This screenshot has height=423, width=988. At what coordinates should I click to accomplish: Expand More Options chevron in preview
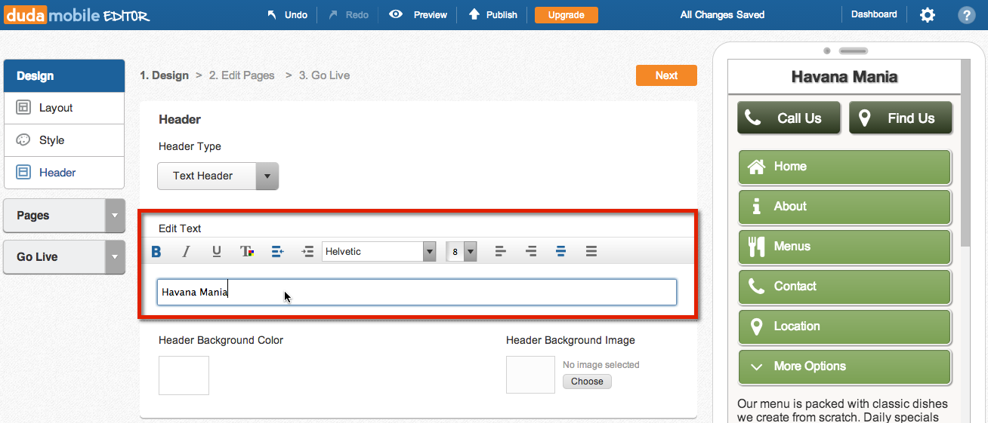(x=756, y=366)
